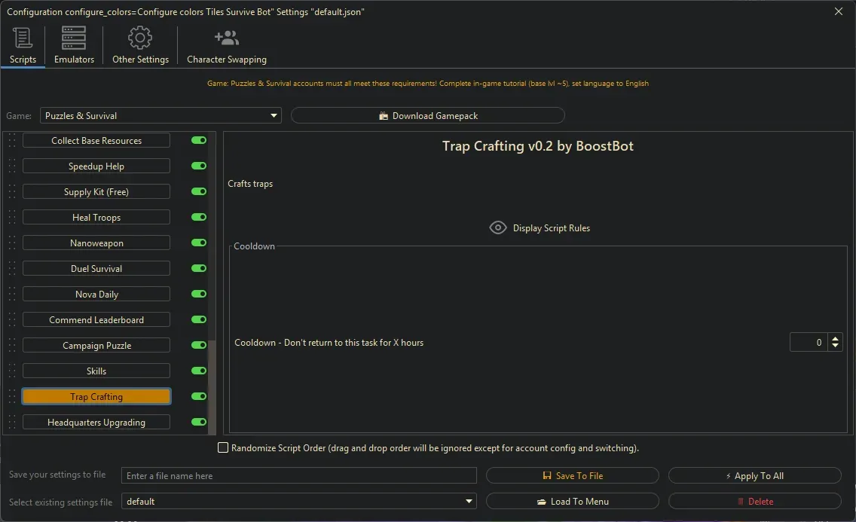The height and width of the screenshot is (522, 856).
Task: Disable the Heal Troops toggle
Action: click(198, 217)
